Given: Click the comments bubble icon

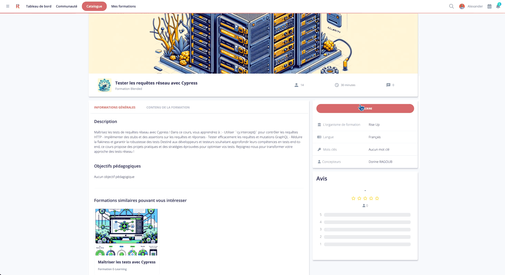Looking at the screenshot, I should (x=388, y=85).
